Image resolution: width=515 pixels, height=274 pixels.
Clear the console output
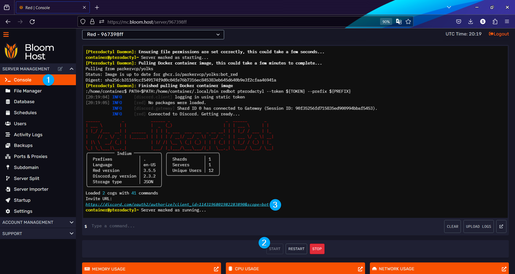(x=453, y=226)
